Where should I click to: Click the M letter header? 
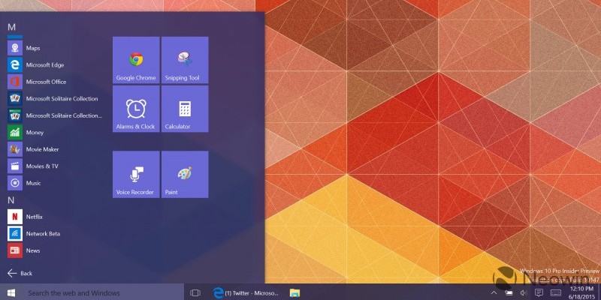(12, 27)
